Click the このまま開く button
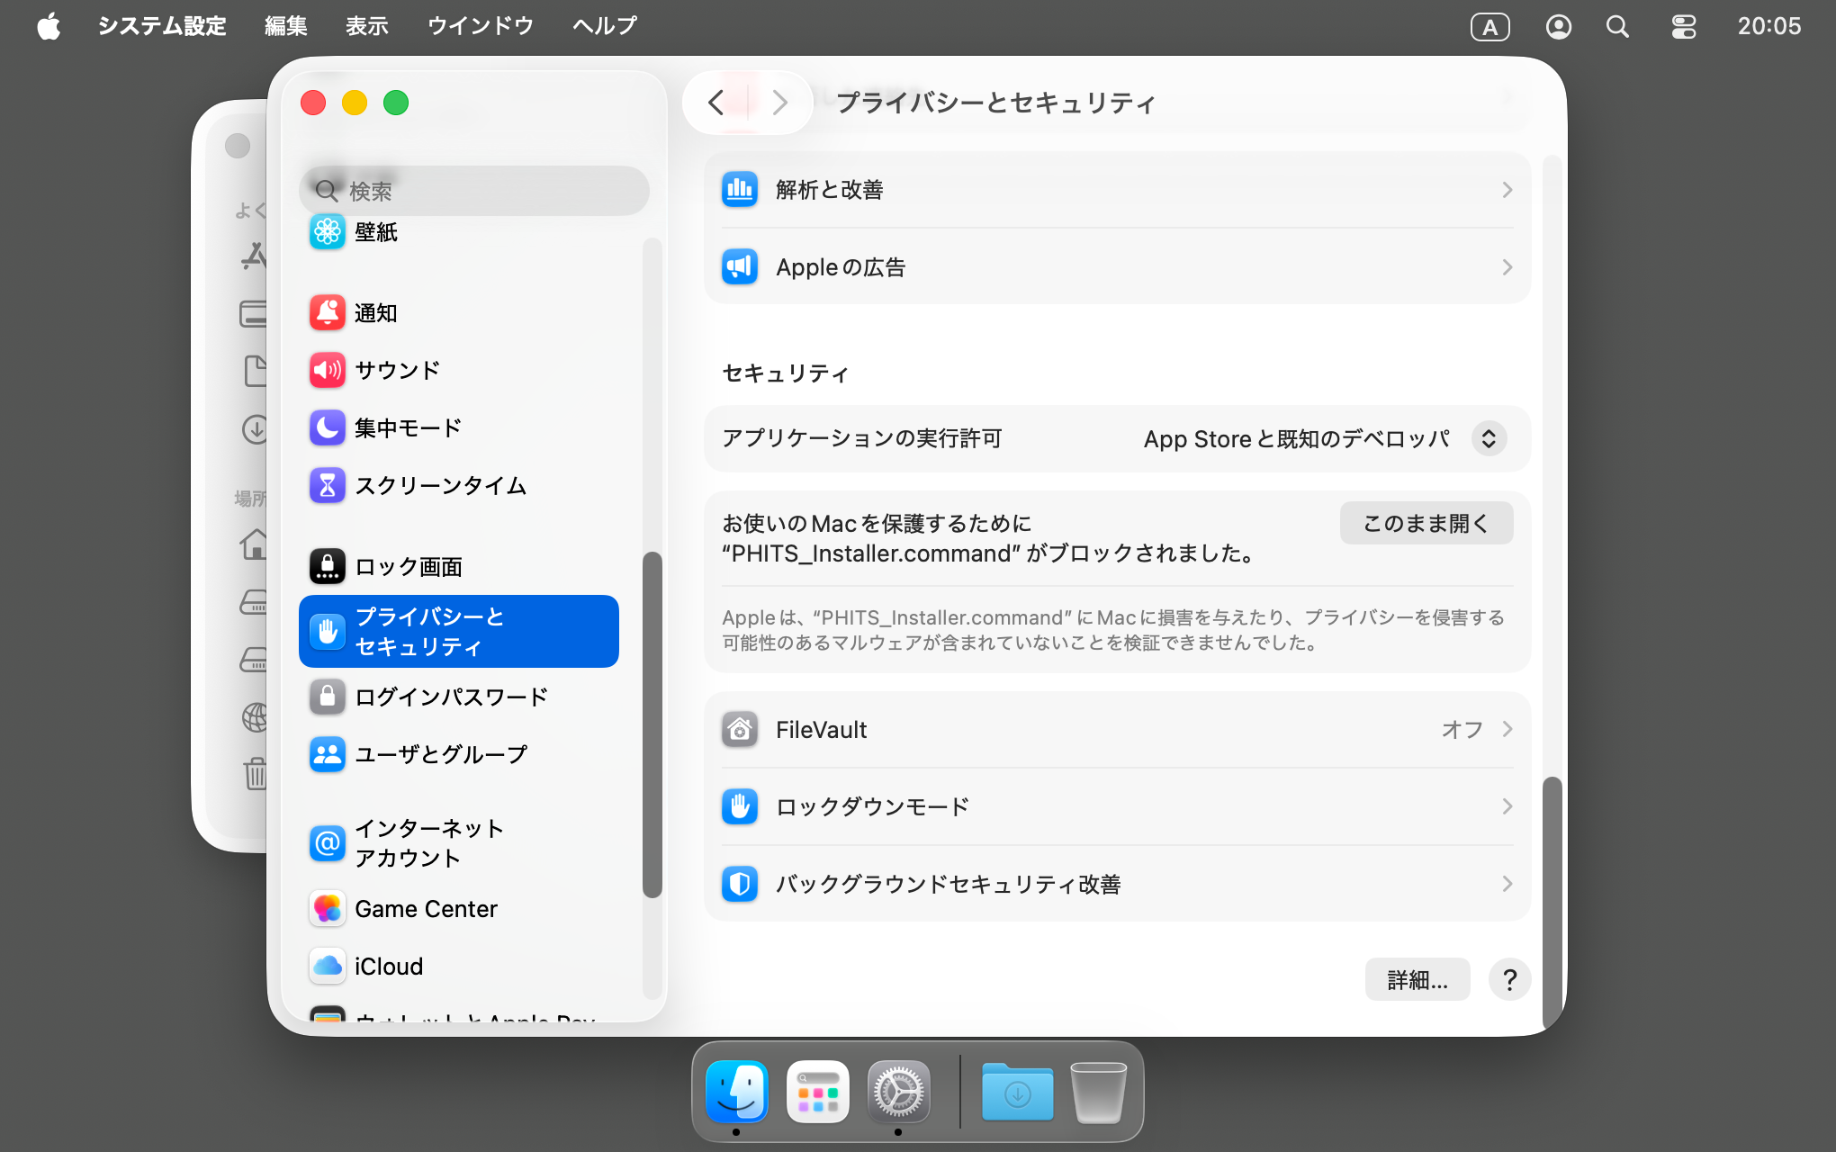The image size is (1836, 1152). coord(1426,523)
